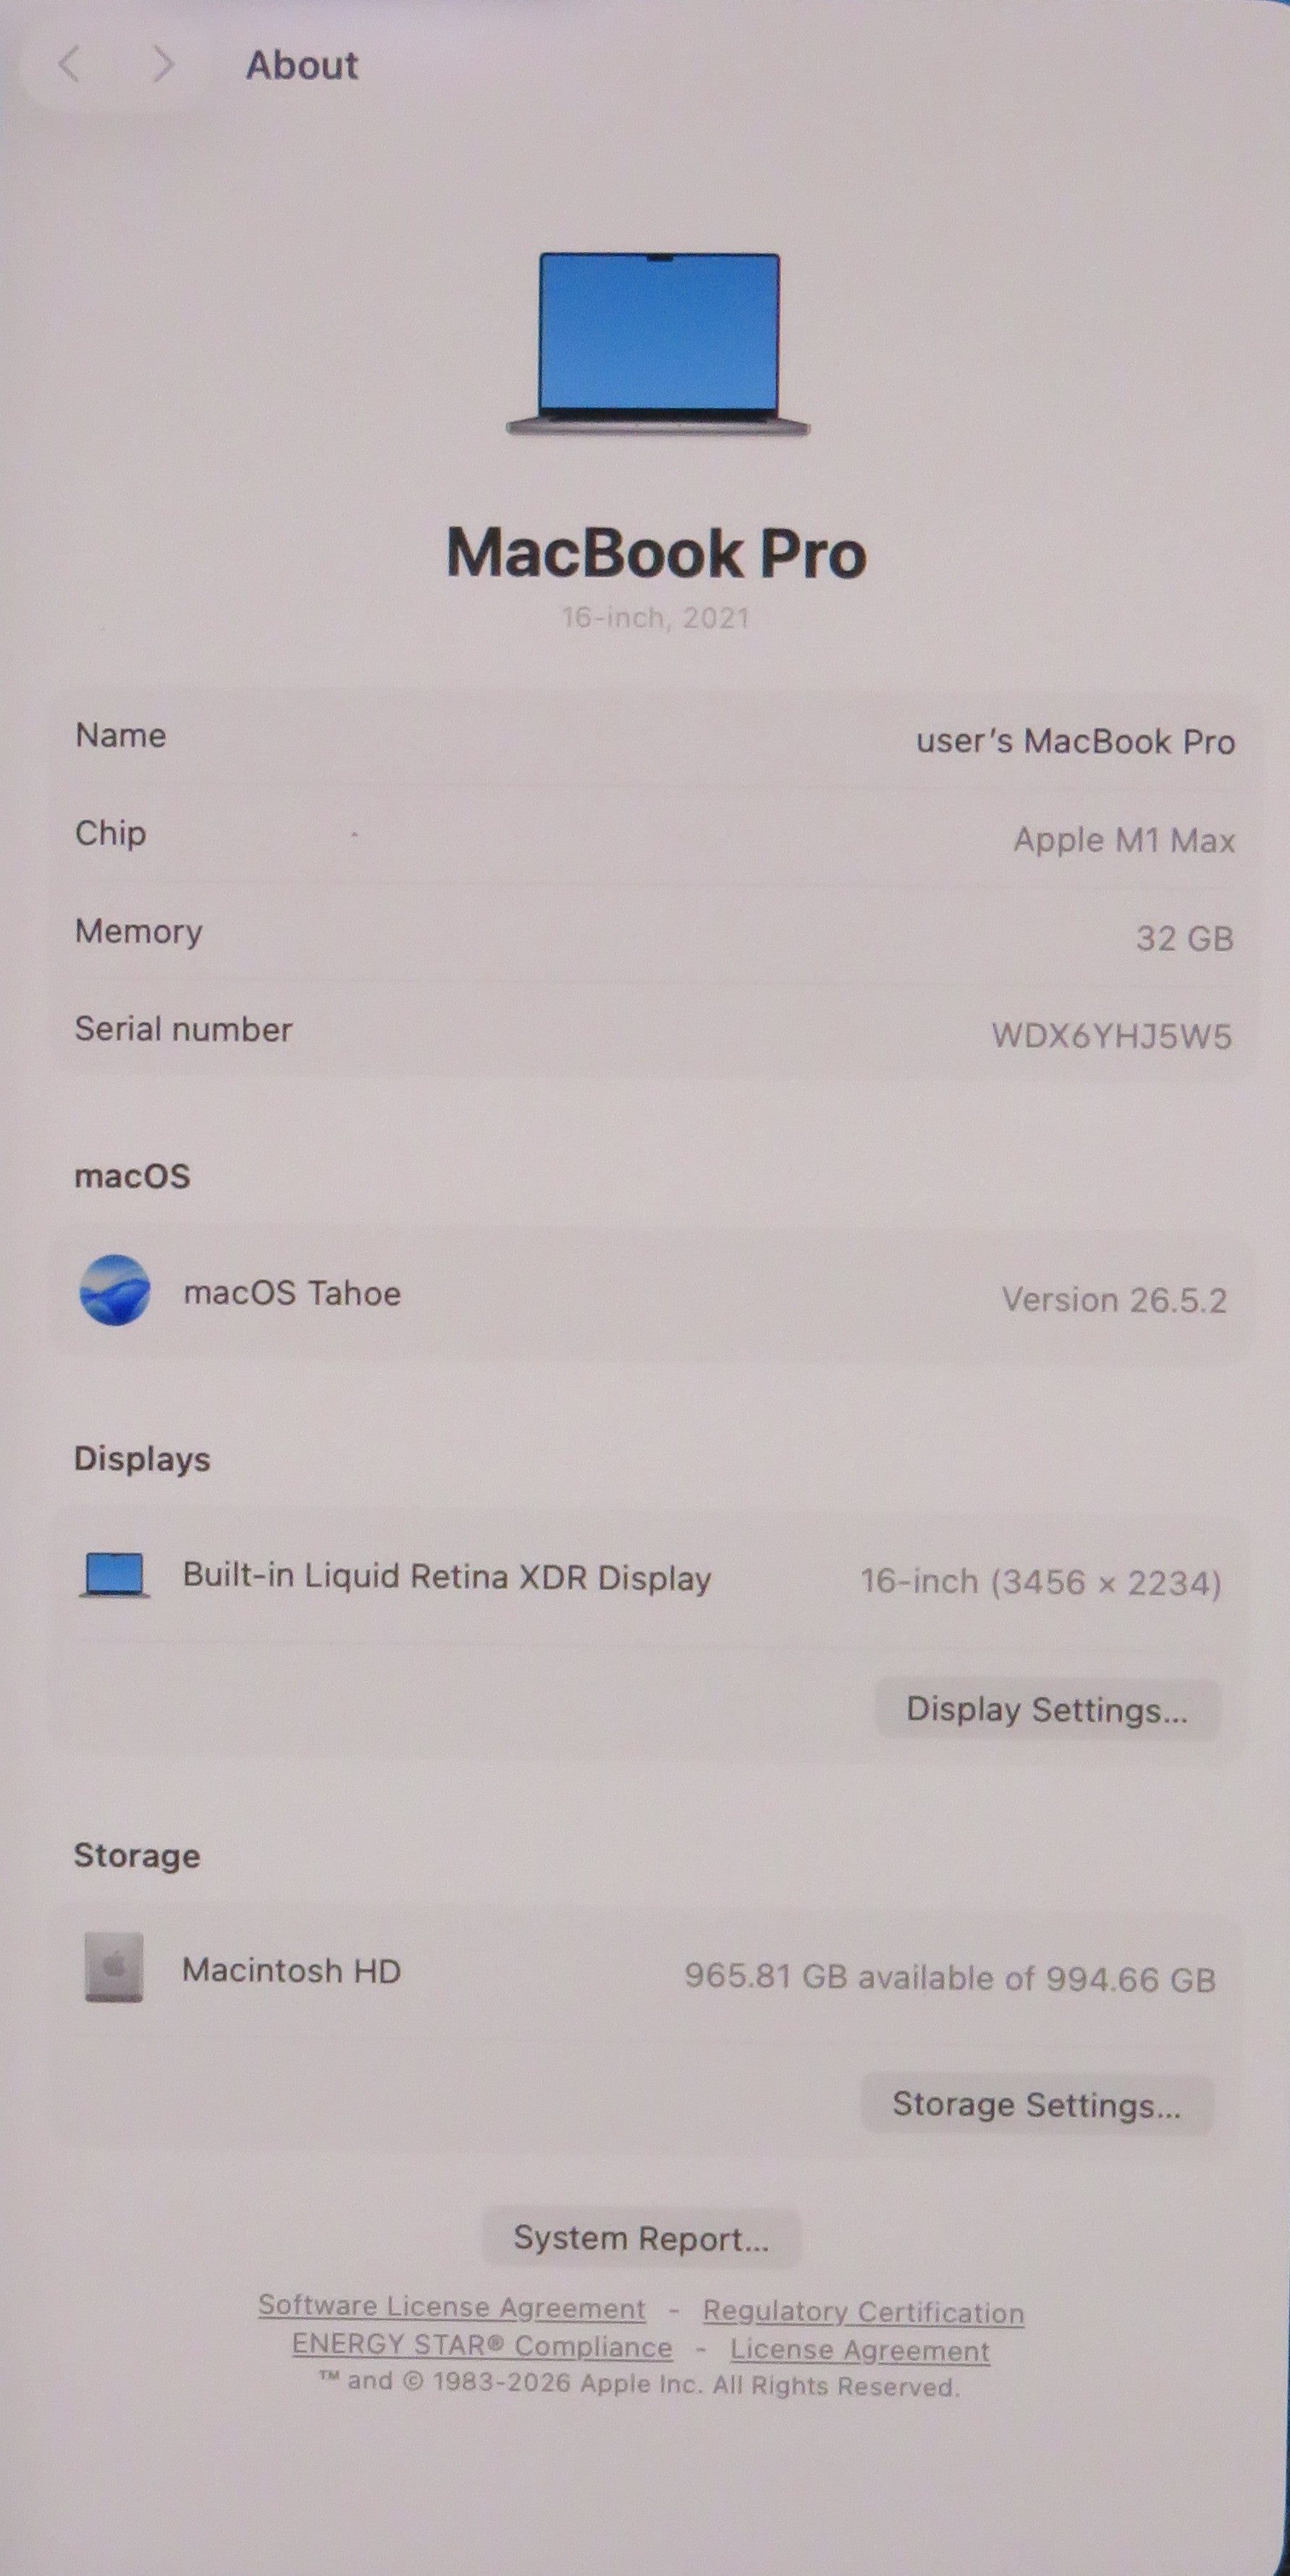Click the Apple copyright notice text

639,2385
